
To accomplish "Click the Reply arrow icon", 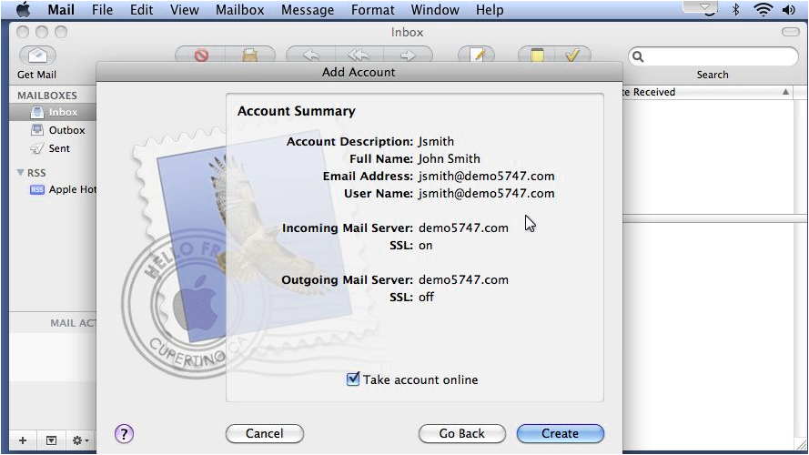I will click(x=311, y=55).
